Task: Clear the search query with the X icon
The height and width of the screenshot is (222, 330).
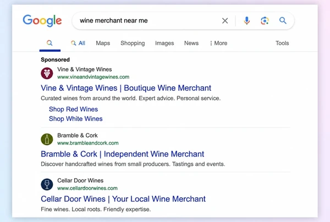Action: click(225, 20)
